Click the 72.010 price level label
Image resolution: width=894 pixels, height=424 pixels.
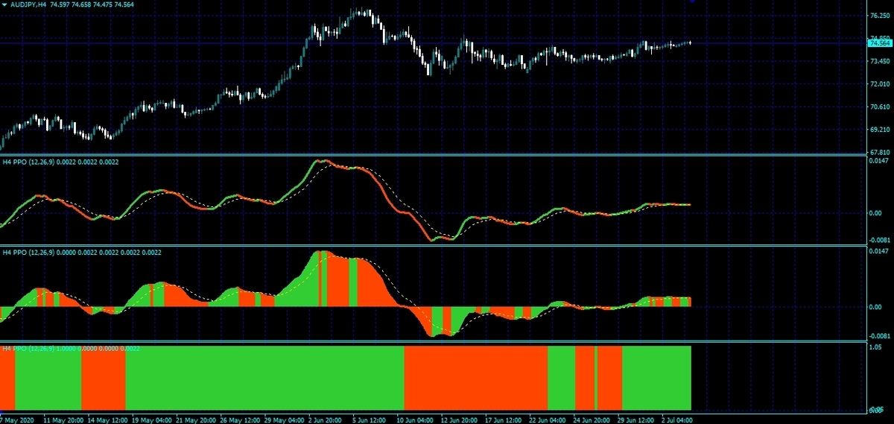[x=880, y=84]
